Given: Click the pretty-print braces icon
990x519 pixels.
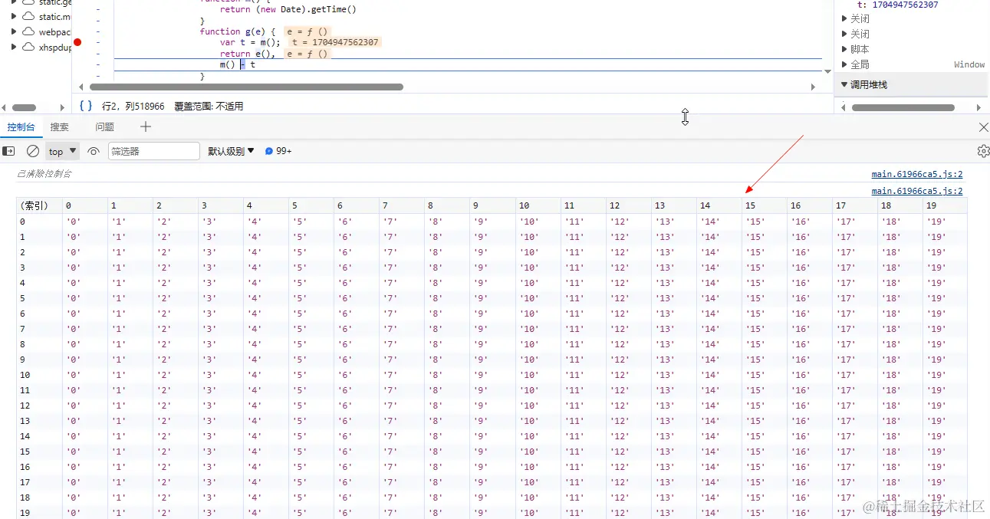Looking at the screenshot, I should (x=86, y=106).
